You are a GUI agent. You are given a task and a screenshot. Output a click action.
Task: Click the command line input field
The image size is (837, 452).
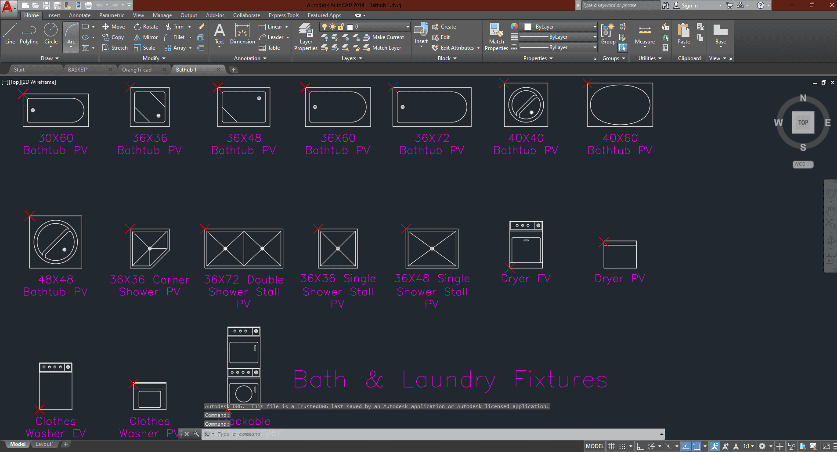[x=395, y=434]
